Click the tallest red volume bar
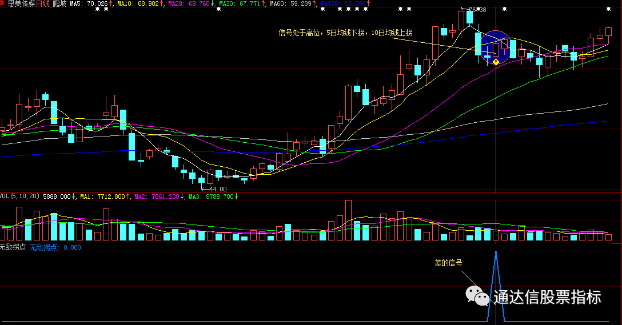622x325 pixels. coord(348,220)
